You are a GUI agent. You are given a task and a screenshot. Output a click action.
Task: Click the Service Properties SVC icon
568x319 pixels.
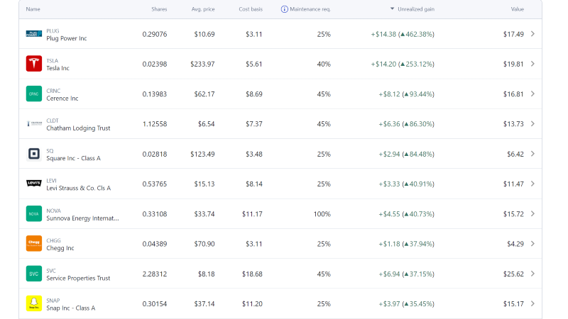click(x=34, y=274)
